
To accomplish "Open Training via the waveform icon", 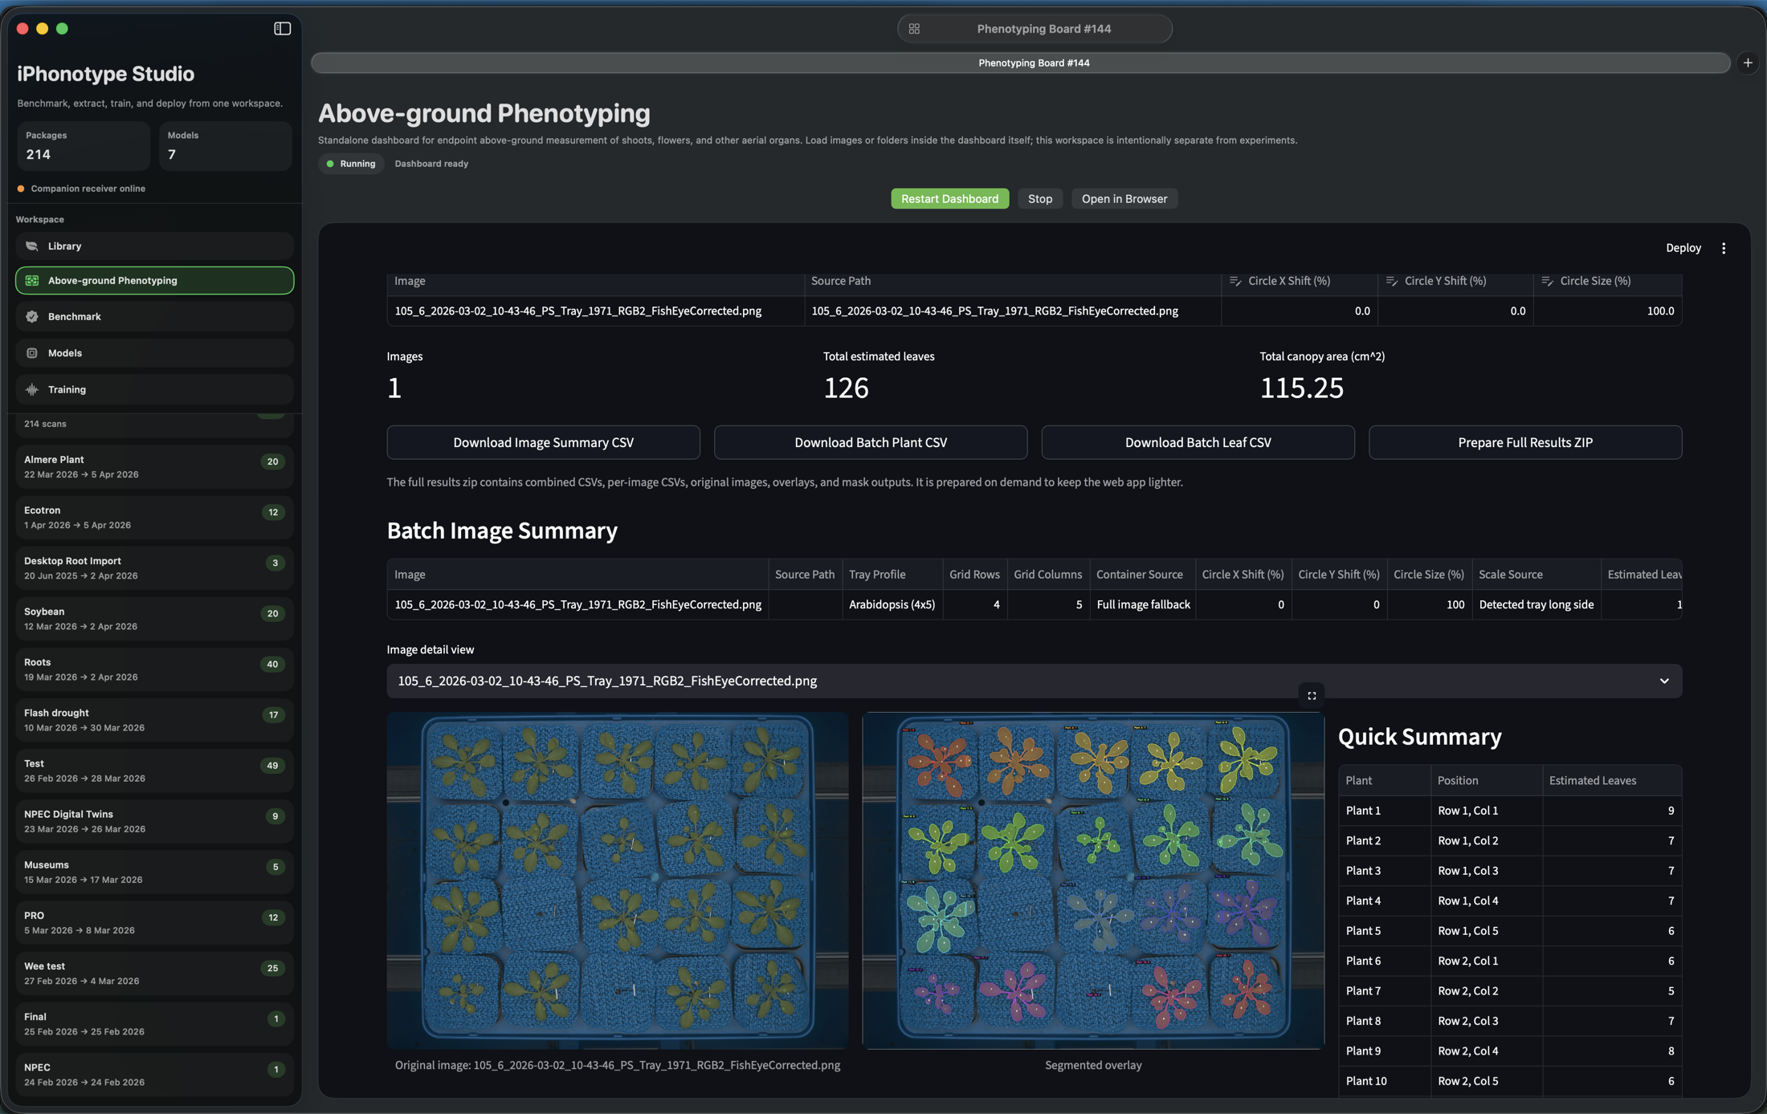I will 31,389.
